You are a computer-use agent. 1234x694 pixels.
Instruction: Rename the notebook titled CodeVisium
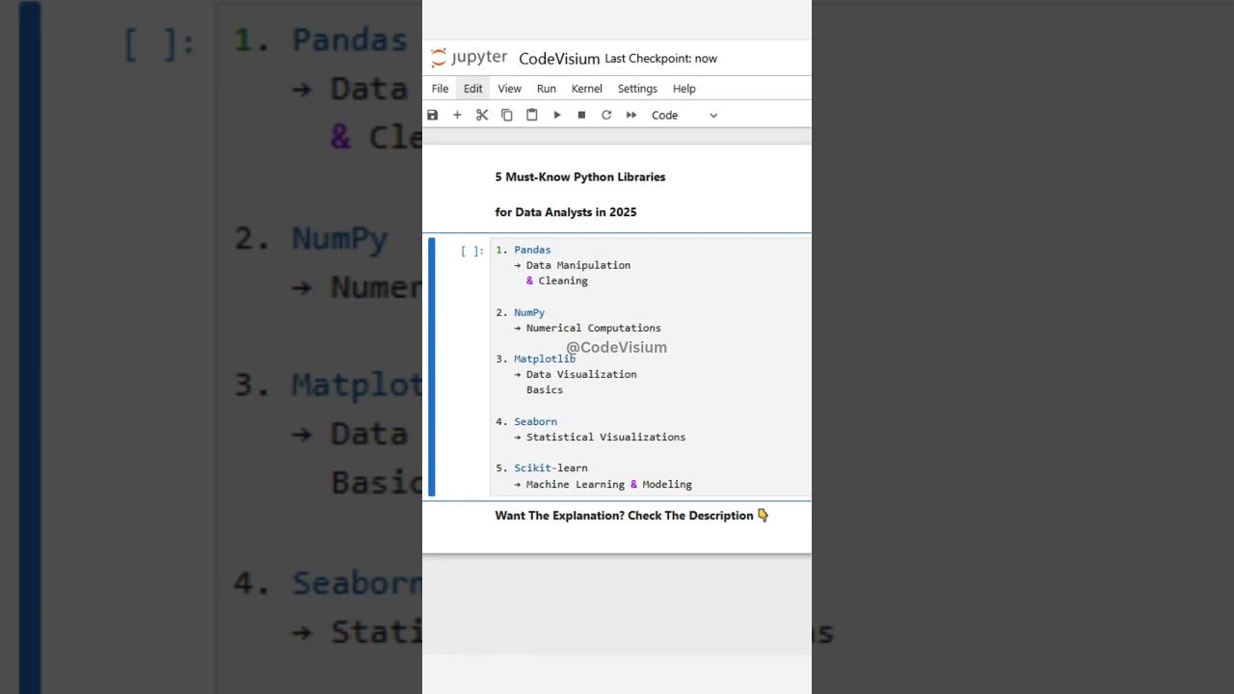tap(559, 59)
